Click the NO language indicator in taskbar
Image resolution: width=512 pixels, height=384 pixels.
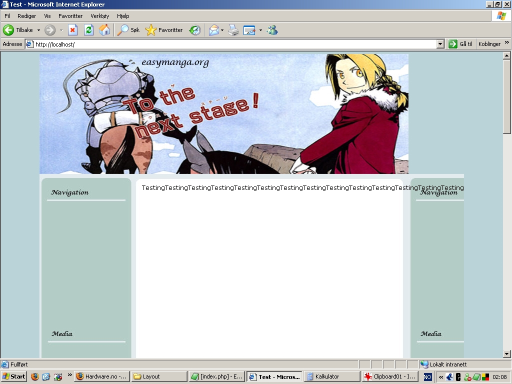pos(427,377)
